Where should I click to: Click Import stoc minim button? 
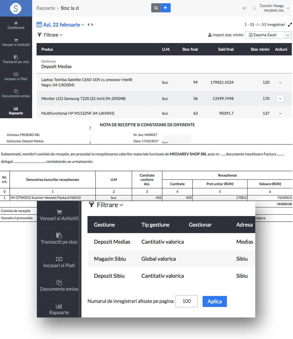(x=225, y=35)
